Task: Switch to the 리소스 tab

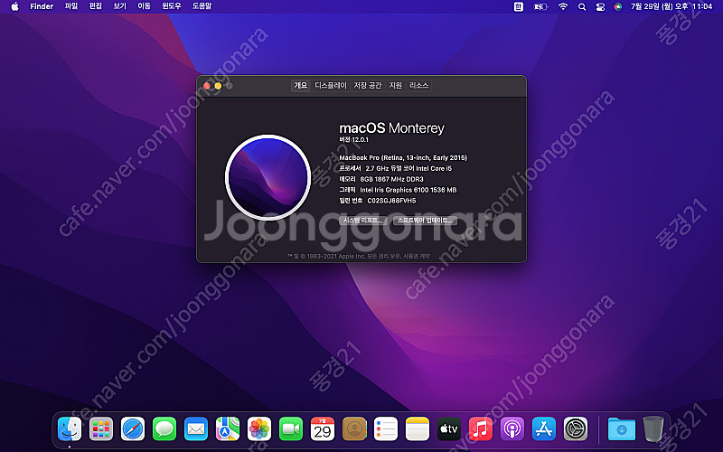Action: coord(418,85)
